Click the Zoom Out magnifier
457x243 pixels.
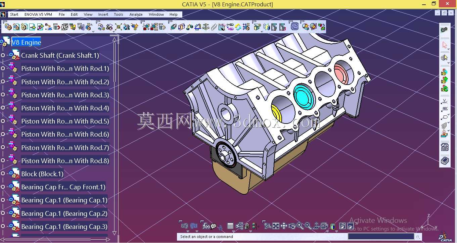308,226
